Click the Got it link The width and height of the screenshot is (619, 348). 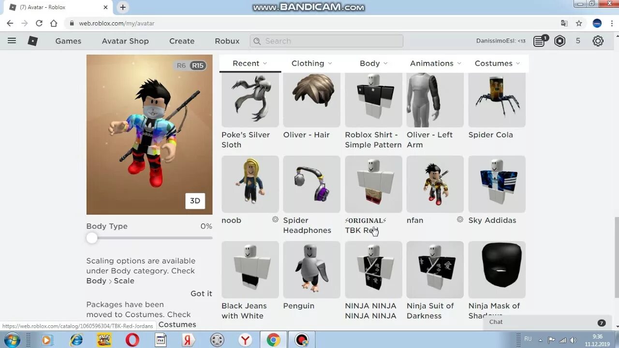201,293
